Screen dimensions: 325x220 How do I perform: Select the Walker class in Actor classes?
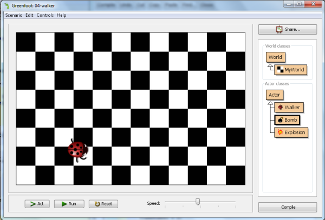click(x=288, y=108)
